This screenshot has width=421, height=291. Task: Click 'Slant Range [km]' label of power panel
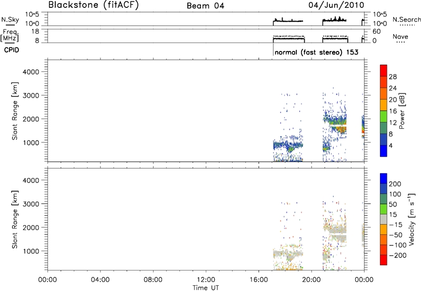tap(15, 111)
